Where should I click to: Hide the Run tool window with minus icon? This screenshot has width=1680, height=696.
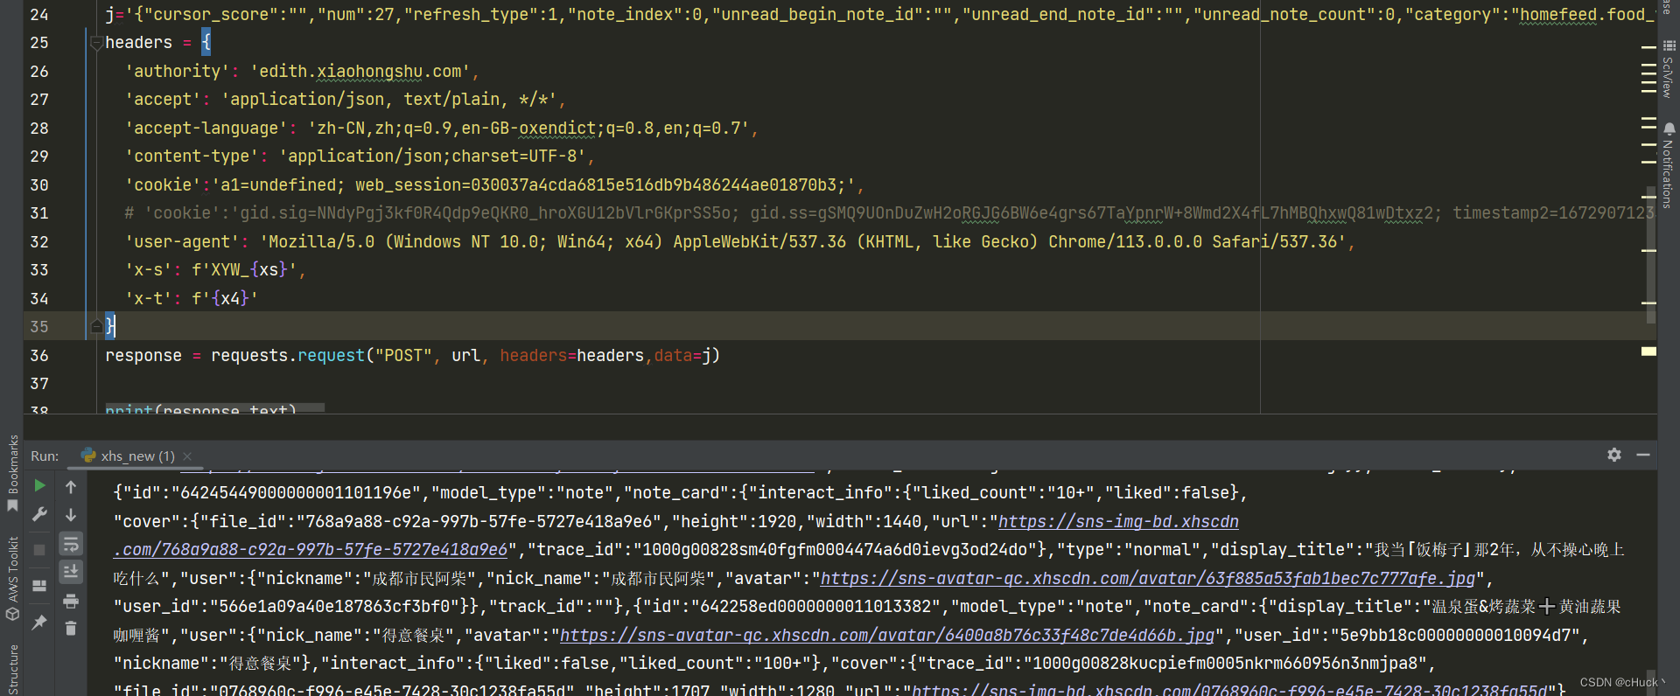tap(1643, 455)
